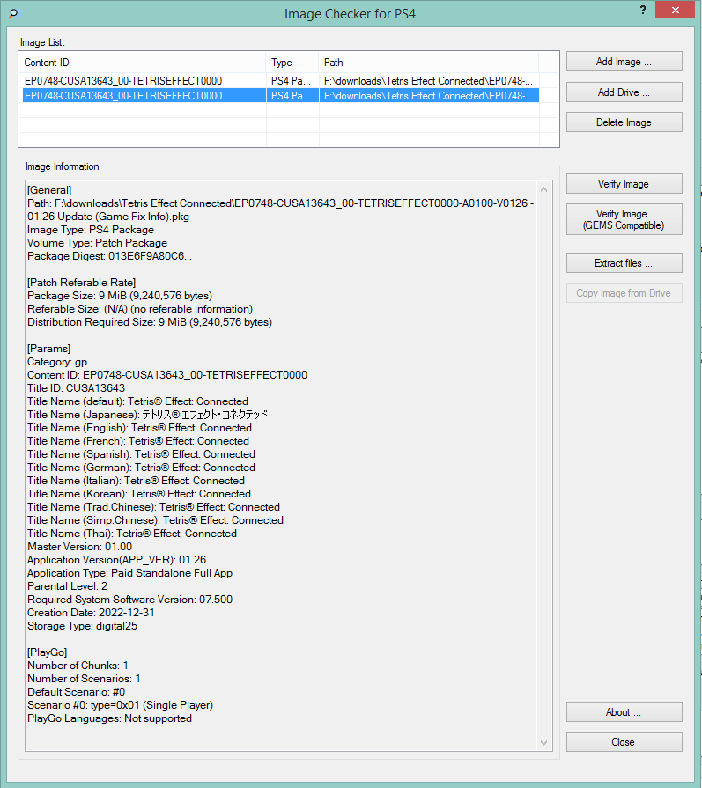Open the About dialog
This screenshot has height=788, width=702.
pos(624,712)
